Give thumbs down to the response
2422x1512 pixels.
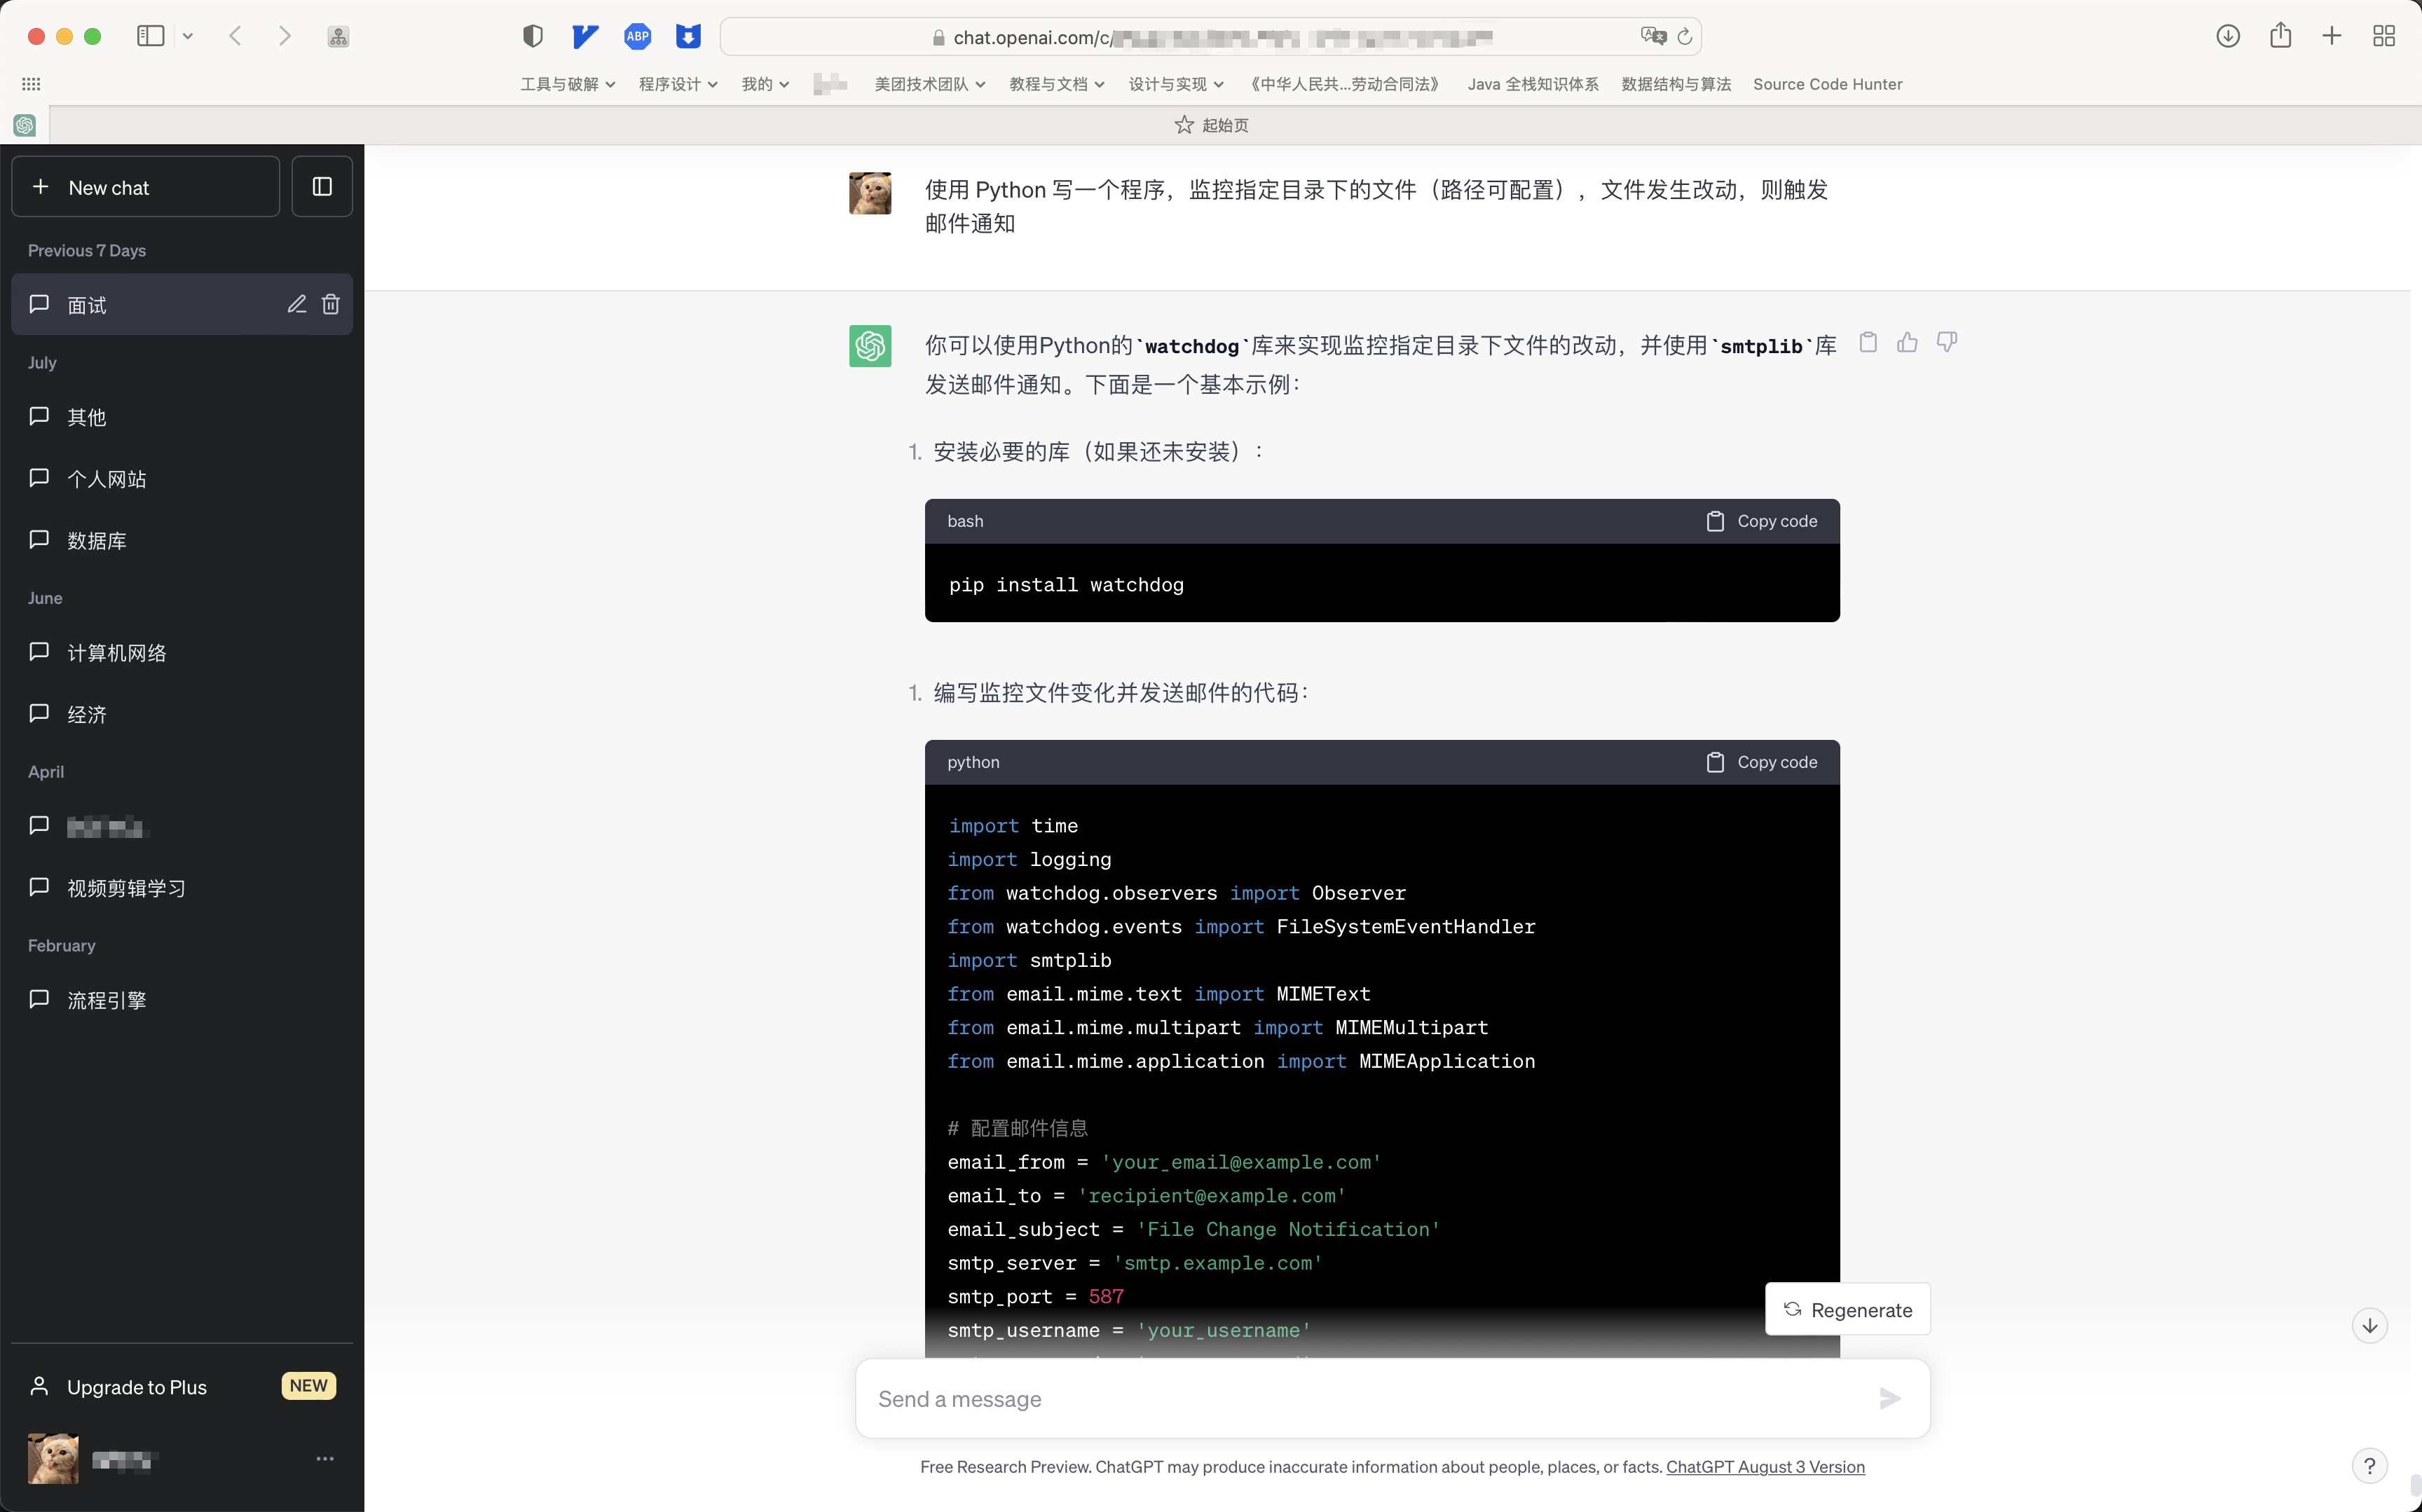coord(1946,342)
